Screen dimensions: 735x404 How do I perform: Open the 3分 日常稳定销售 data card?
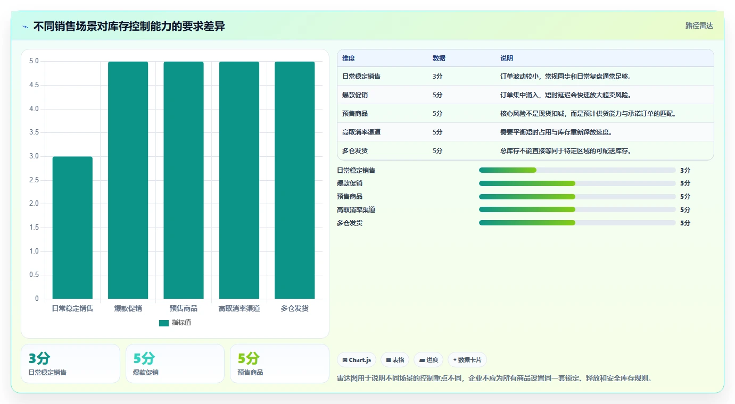(71, 364)
